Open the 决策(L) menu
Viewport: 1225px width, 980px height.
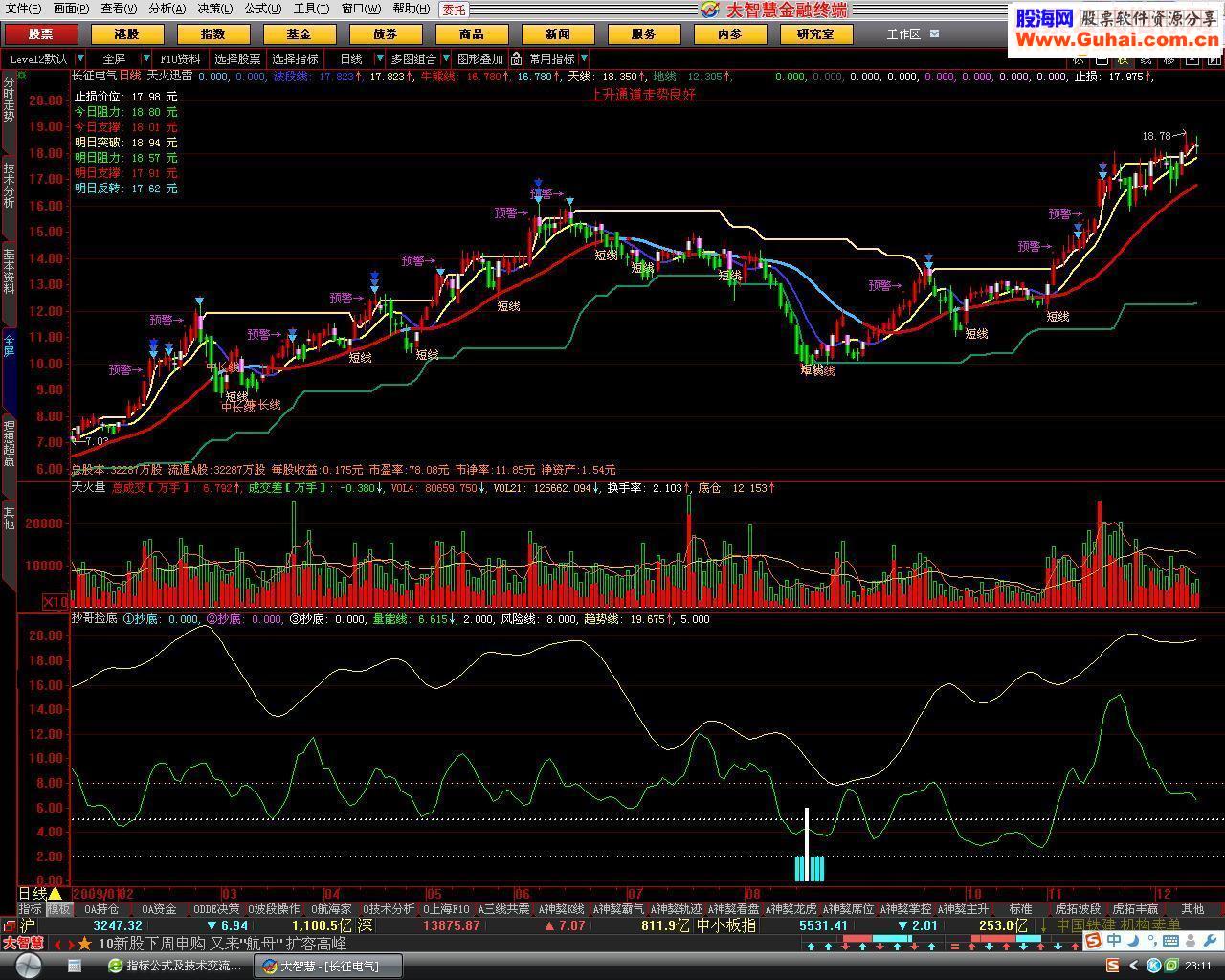(x=215, y=9)
